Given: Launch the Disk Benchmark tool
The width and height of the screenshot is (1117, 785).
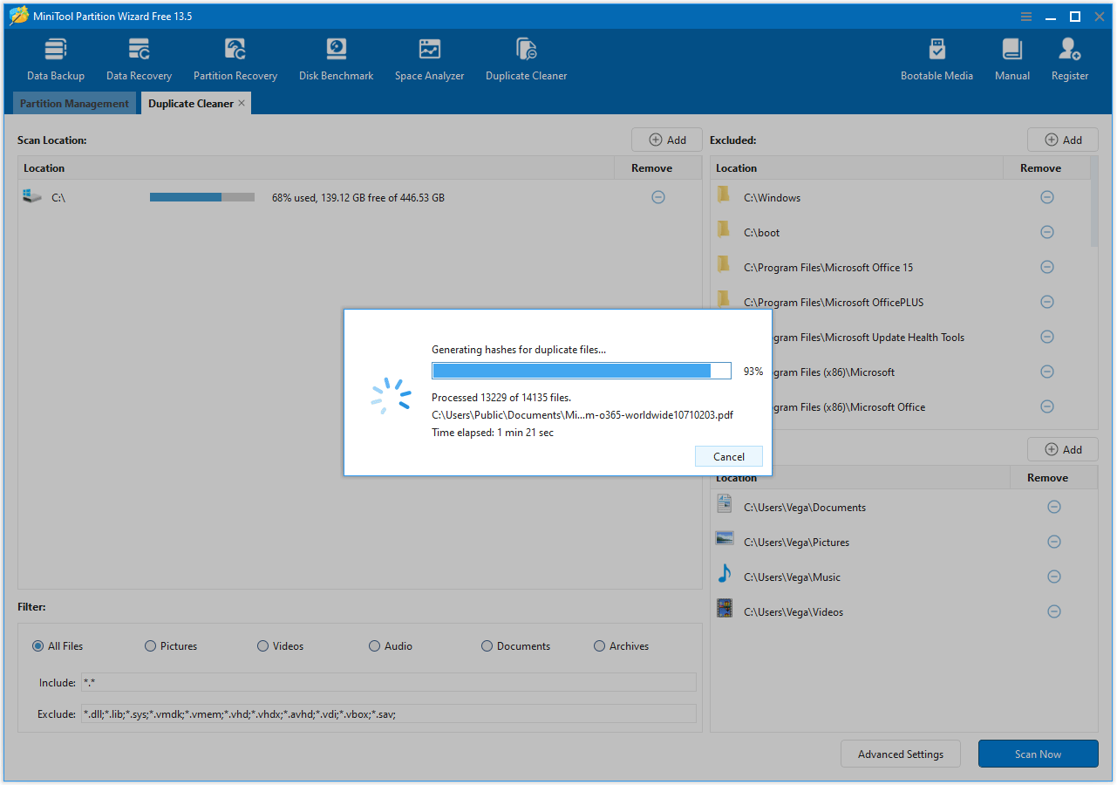Looking at the screenshot, I should coord(336,57).
